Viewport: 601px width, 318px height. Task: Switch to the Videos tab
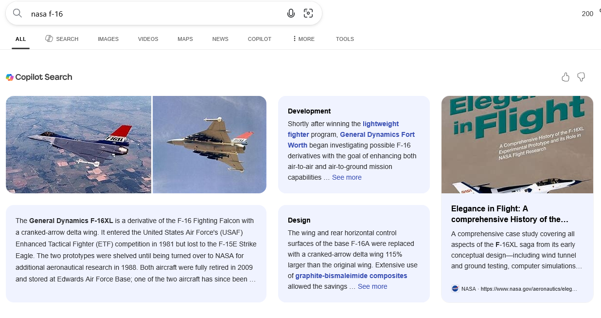tap(148, 39)
